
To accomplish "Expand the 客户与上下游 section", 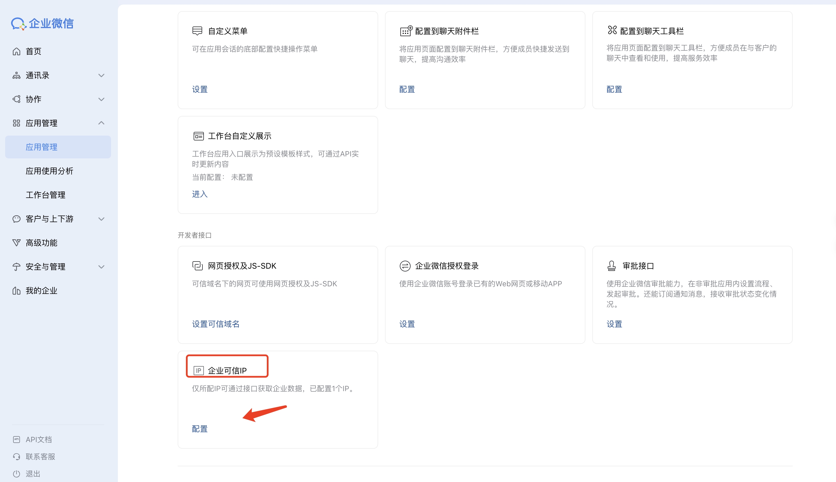I will 101,219.
